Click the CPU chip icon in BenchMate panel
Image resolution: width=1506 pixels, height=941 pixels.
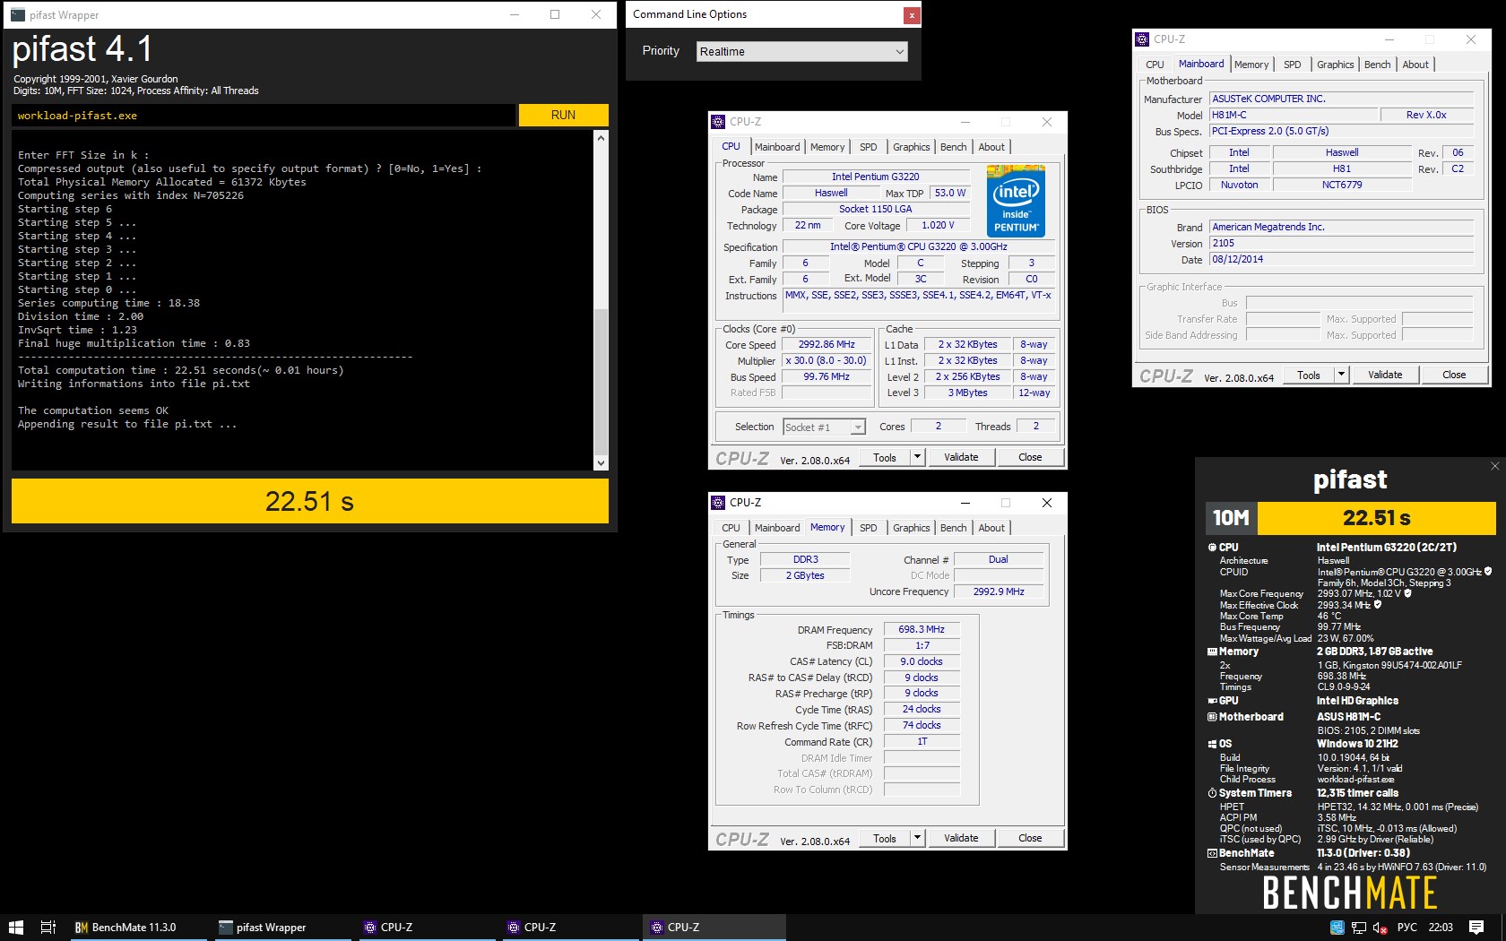(1212, 547)
